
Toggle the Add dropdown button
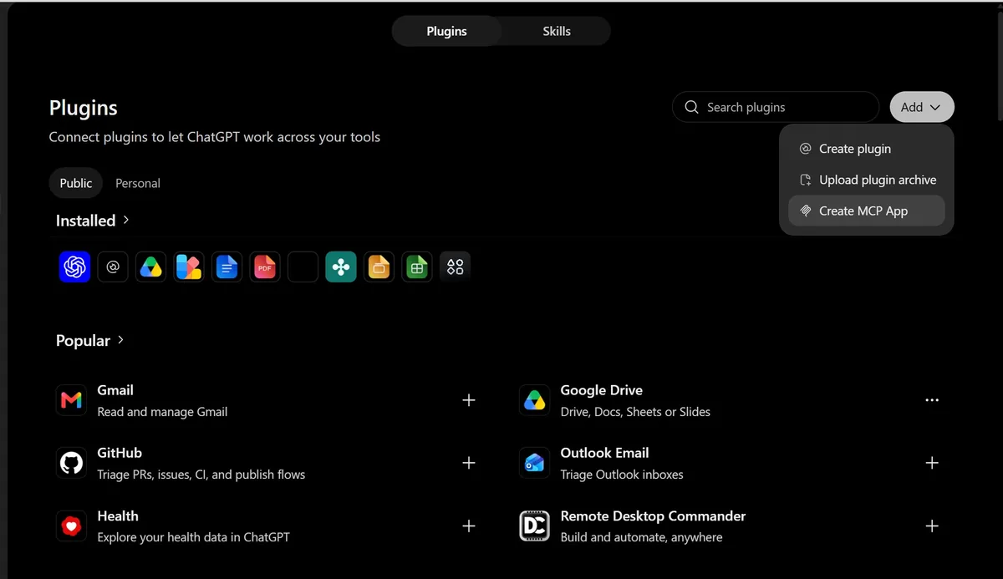pyautogui.click(x=922, y=107)
